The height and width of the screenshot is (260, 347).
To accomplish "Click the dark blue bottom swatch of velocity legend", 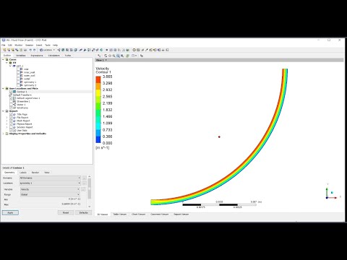I will [x=98, y=139].
